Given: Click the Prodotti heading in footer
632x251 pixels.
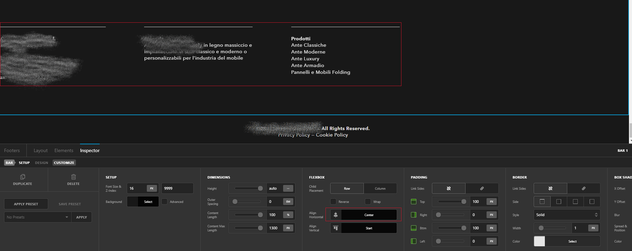Looking at the screenshot, I should point(301,39).
